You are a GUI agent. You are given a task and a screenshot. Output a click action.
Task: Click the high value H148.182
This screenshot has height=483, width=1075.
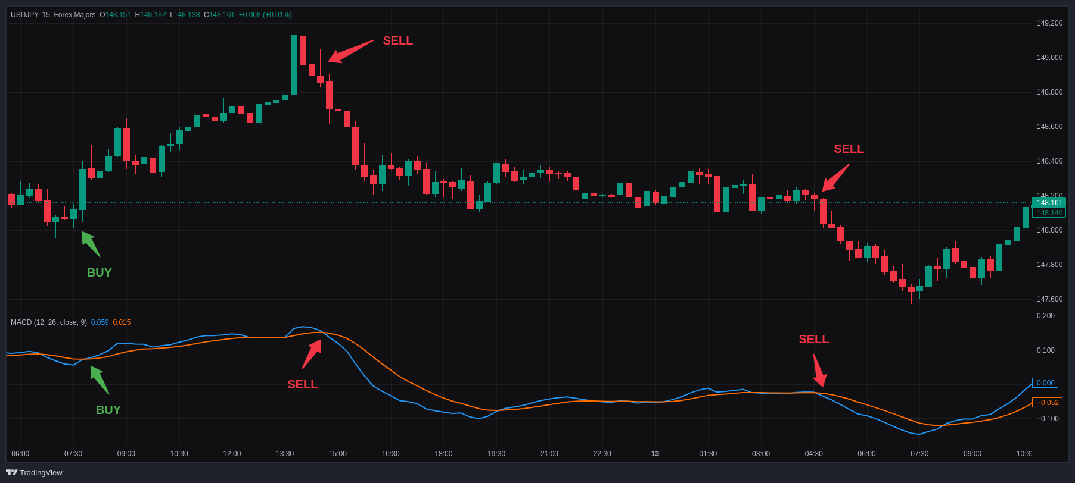[150, 15]
